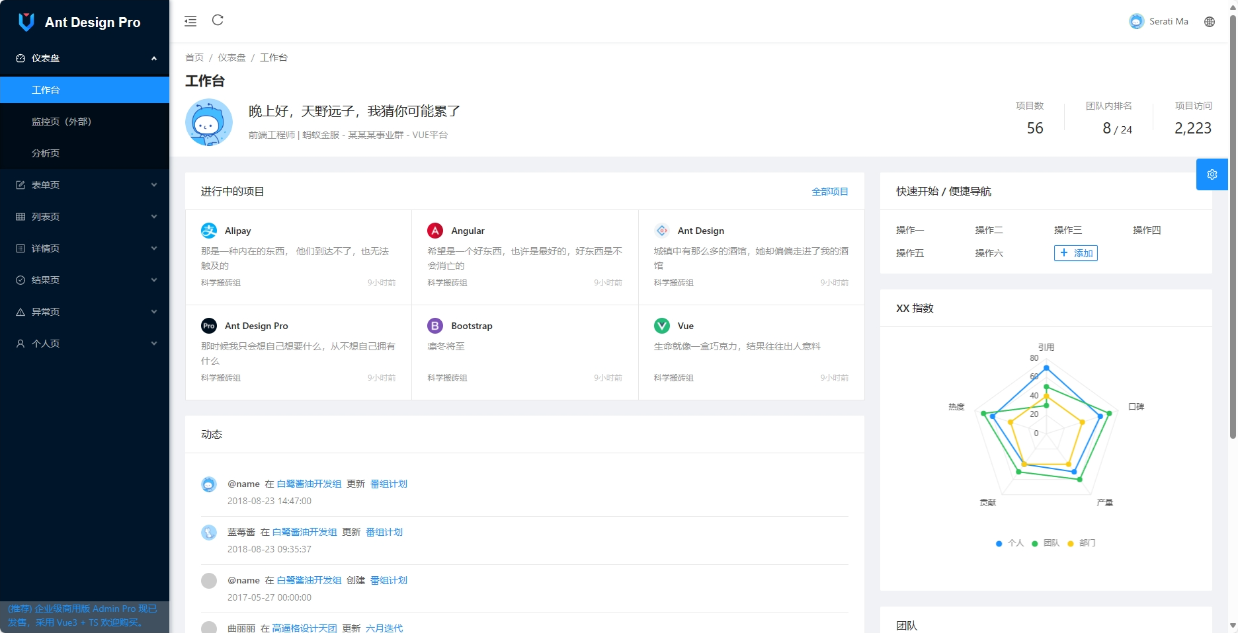Click the 列表页 table icon
Viewport: 1238px width, 633px height.
coord(21,217)
